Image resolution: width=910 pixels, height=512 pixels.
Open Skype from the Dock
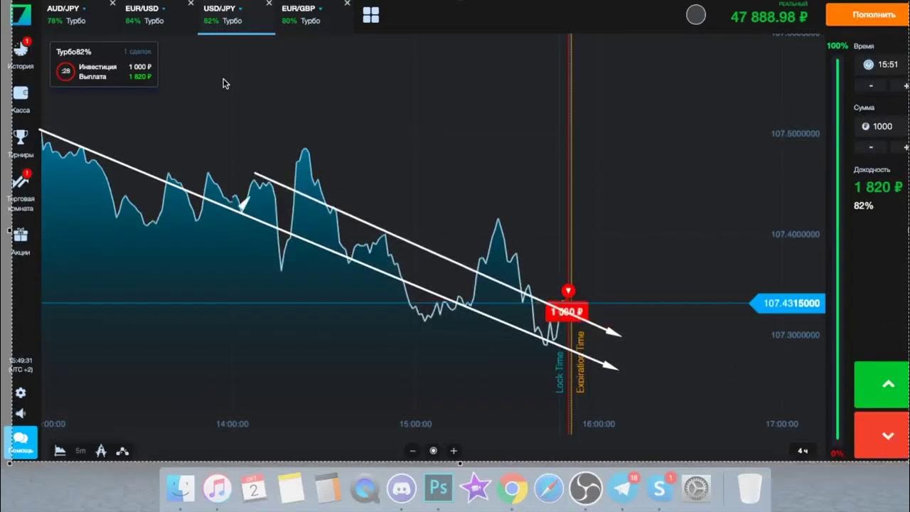pyautogui.click(x=660, y=489)
